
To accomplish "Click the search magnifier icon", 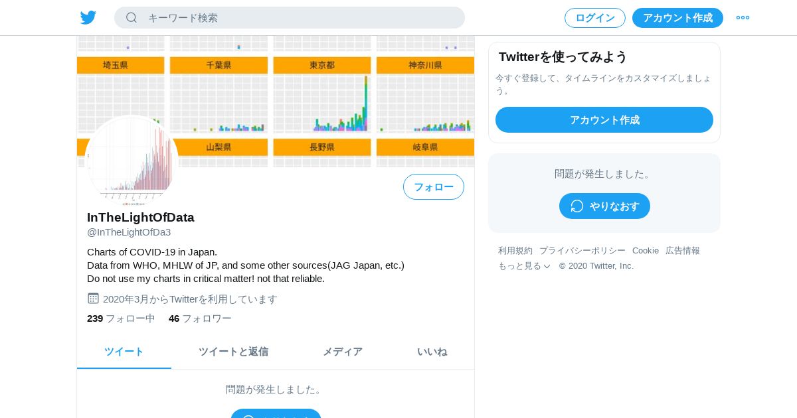I will [x=132, y=17].
